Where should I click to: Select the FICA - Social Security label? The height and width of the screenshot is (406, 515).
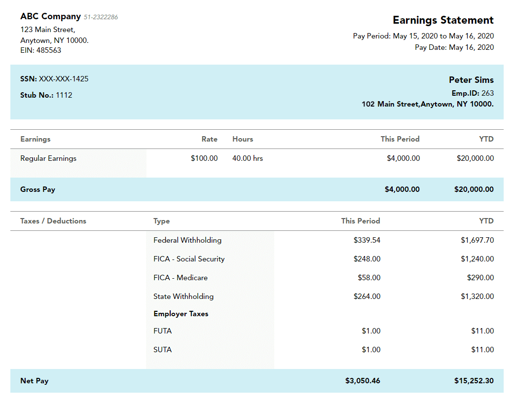click(189, 259)
